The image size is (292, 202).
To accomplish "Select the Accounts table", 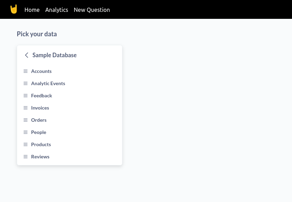I will point(41,71).
